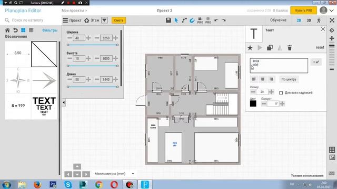337x189 pixels.
Task: Toggle the grid display icon
Action: coord(332,150)
